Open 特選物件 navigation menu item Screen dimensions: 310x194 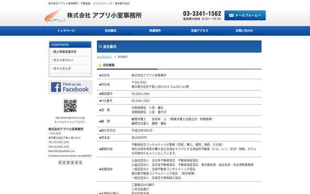[x=155, y=31]
